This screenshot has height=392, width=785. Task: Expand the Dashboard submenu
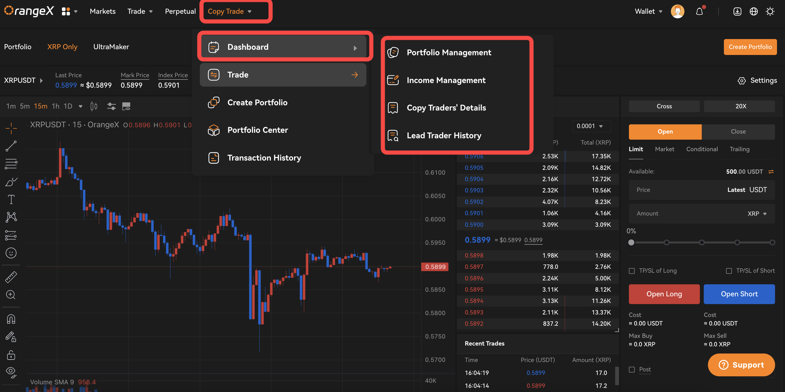coord(284,47)
